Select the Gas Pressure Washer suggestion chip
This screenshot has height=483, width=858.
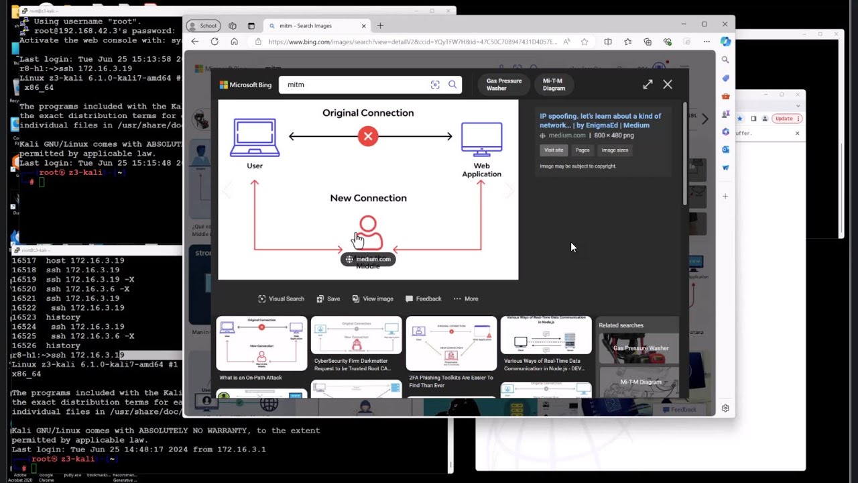(x=504, y=85)
